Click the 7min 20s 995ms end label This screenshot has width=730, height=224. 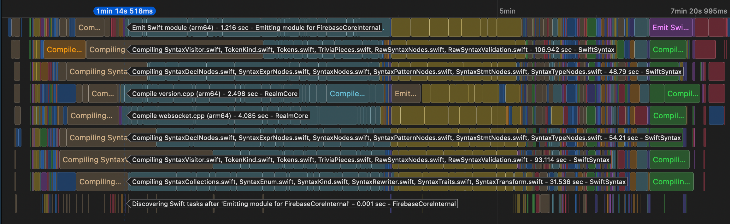[699, 11]
